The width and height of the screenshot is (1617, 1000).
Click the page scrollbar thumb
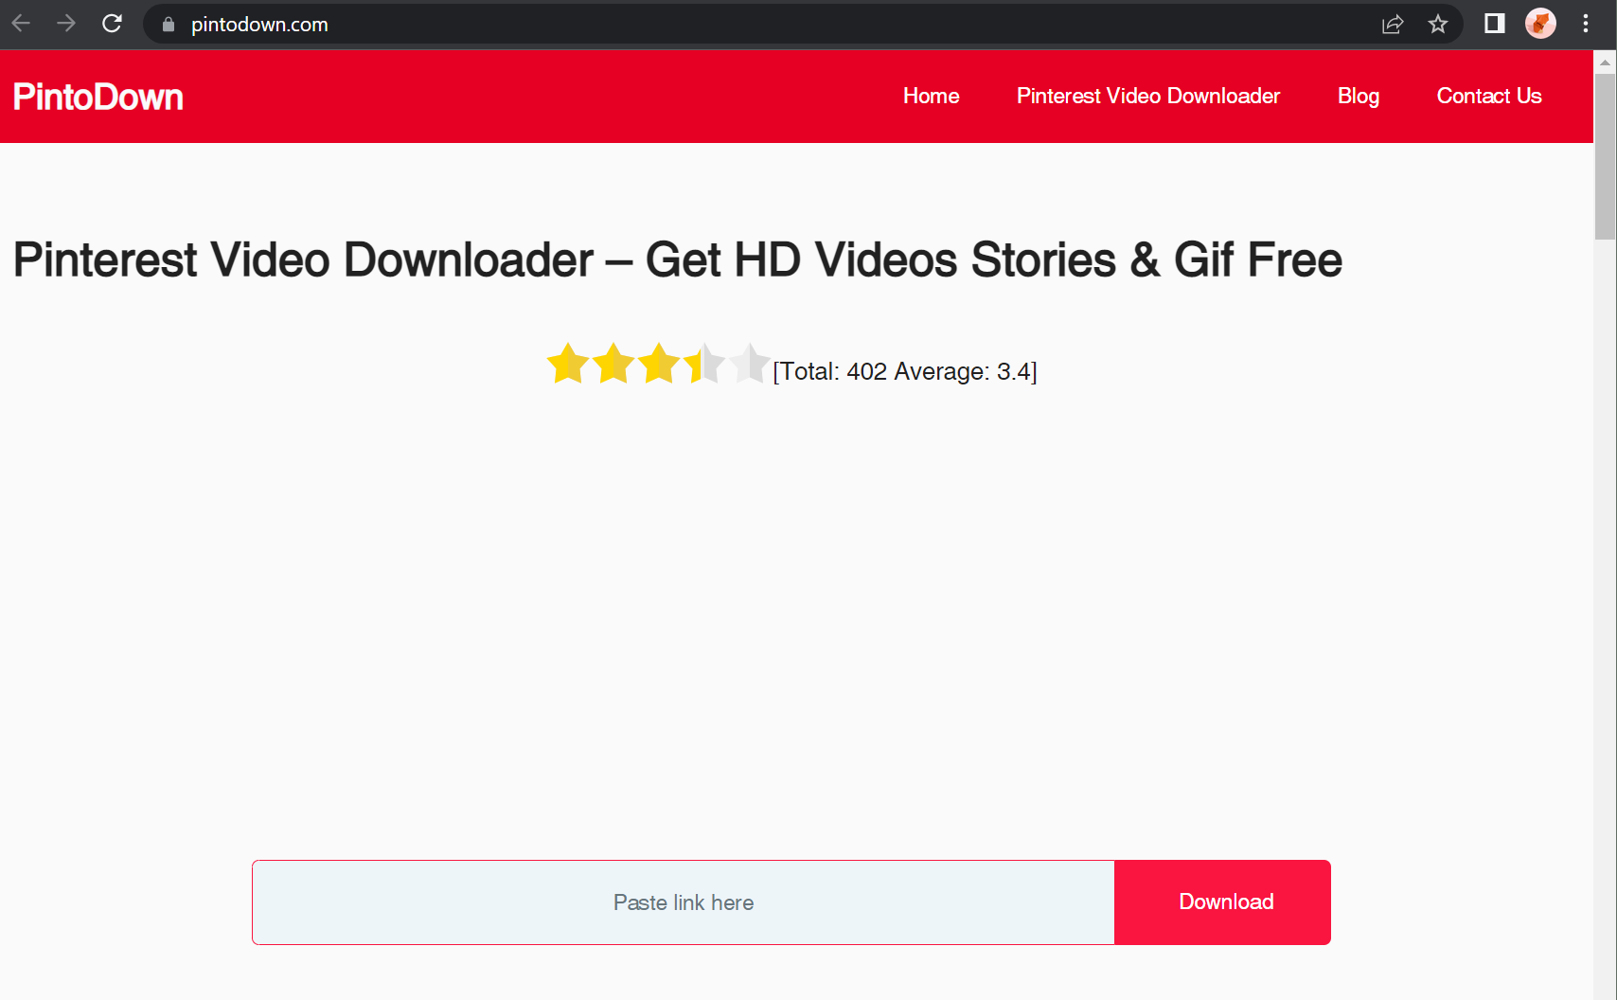[1605, 156]
